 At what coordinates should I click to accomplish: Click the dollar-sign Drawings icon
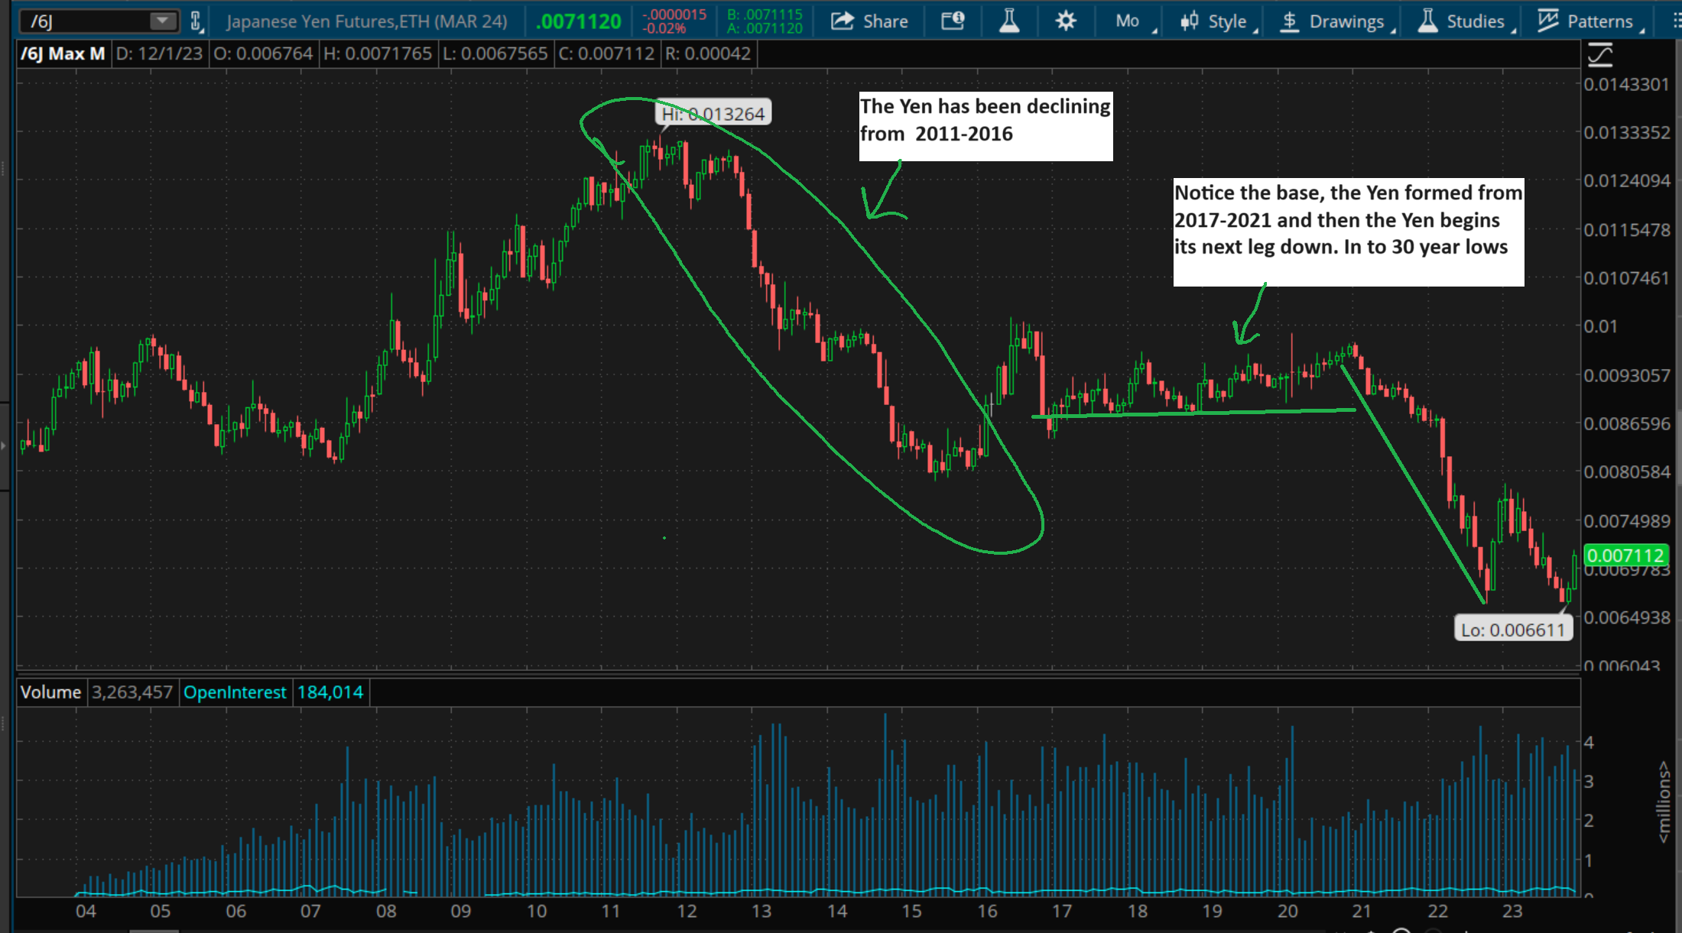pyautogui.click(x=1290, y=21)
